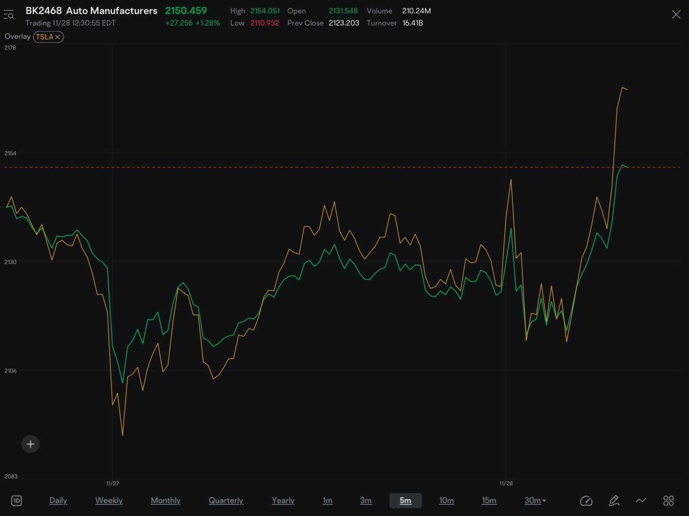Switch chart type with line icon
The height and width of the screenshot is (516, 689).
[x=641, y=501]
